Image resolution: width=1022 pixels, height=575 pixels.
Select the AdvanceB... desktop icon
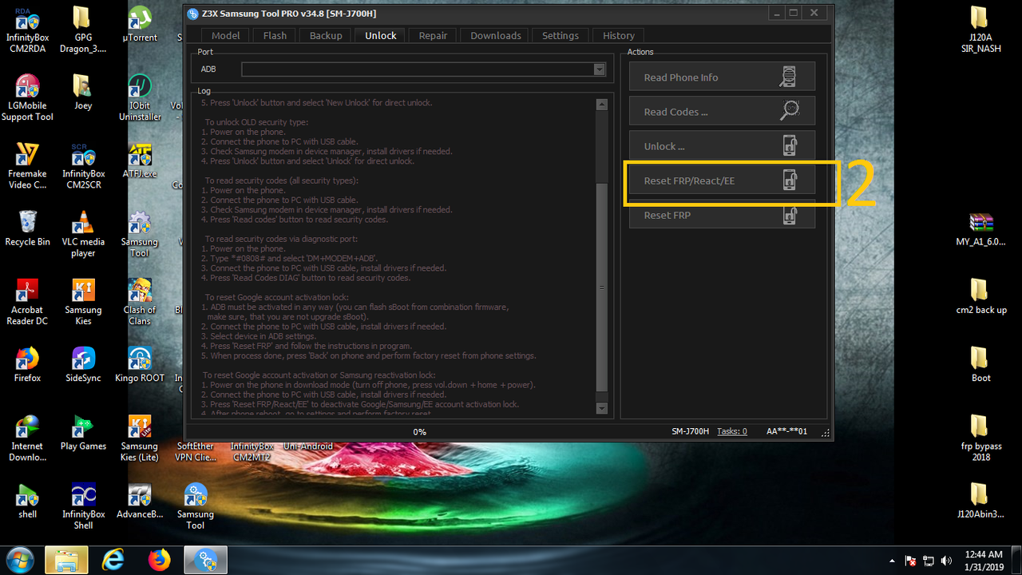pyautogui.click(x=140, y=501)
